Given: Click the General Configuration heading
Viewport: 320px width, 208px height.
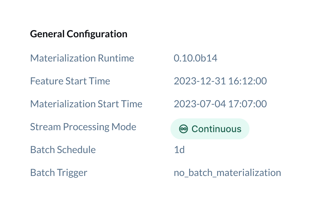Looking at the screenshot, I should click(79, 34).
